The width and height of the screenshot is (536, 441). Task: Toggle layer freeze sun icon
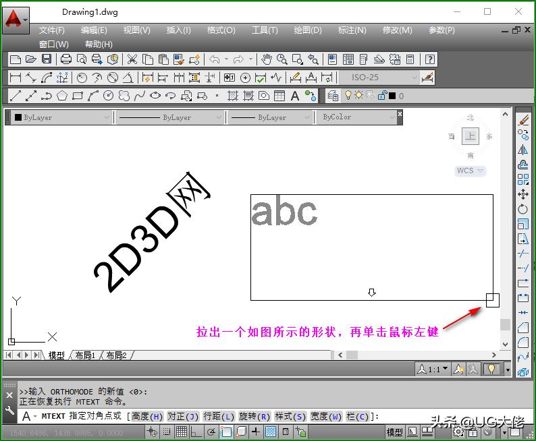tap(358, 95)
